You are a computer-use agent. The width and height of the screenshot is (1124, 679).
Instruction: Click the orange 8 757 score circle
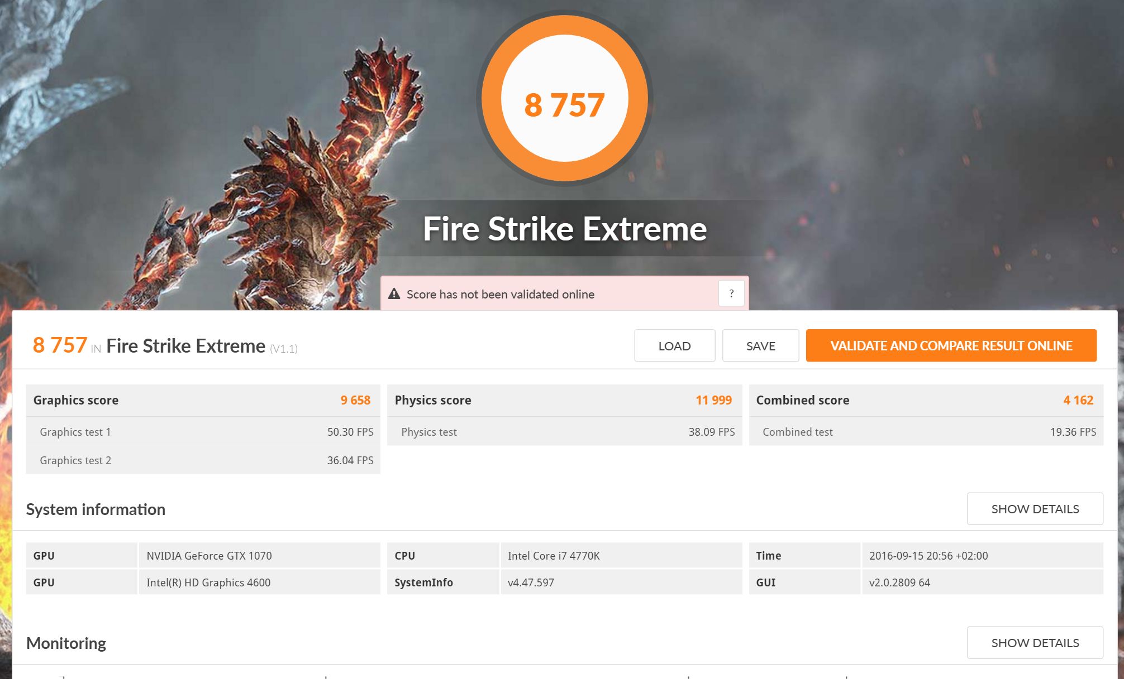564,99
